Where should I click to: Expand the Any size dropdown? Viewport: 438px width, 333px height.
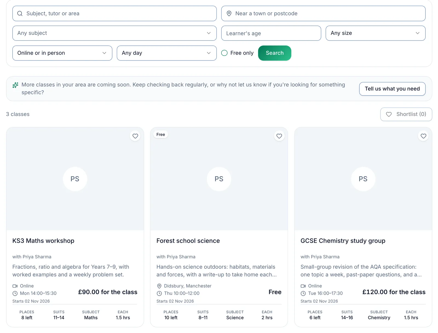(x=375, y=33)
